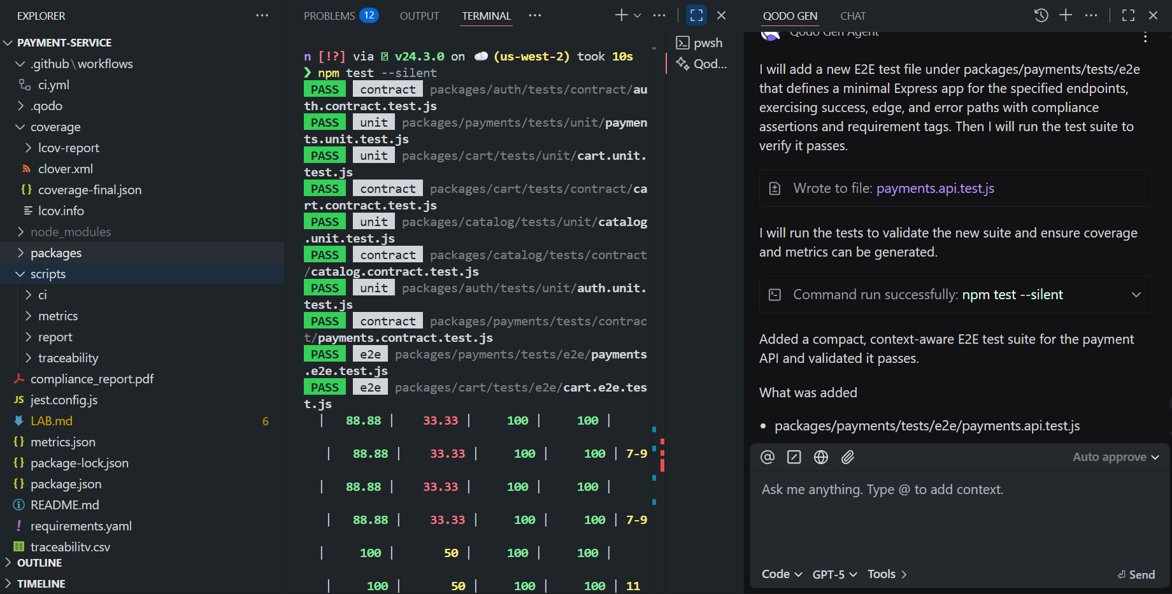
Task: Open a new terminal with the plus icon
Action: (x=619, y=15)
